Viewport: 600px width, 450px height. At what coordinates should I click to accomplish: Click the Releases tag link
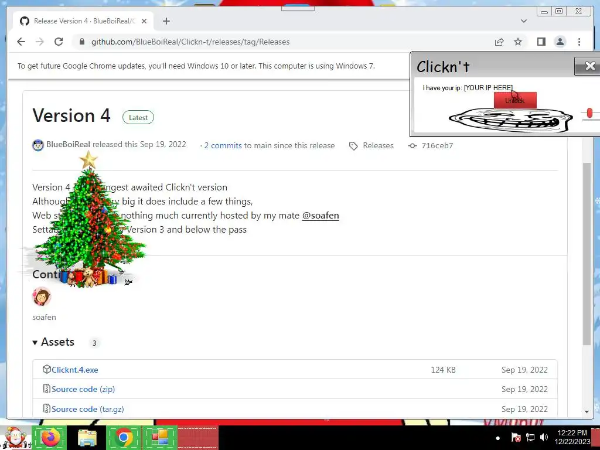(x=378, y=145)
